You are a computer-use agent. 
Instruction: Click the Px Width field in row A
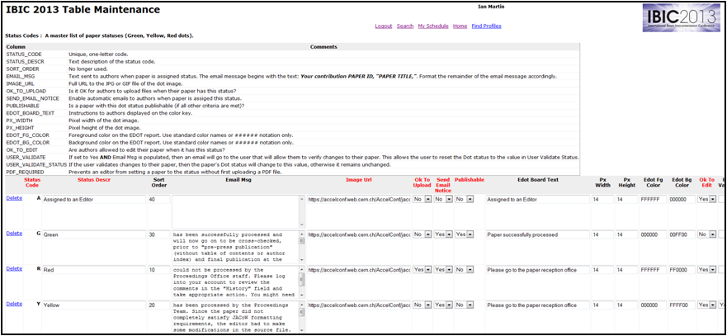pos(602,200)
